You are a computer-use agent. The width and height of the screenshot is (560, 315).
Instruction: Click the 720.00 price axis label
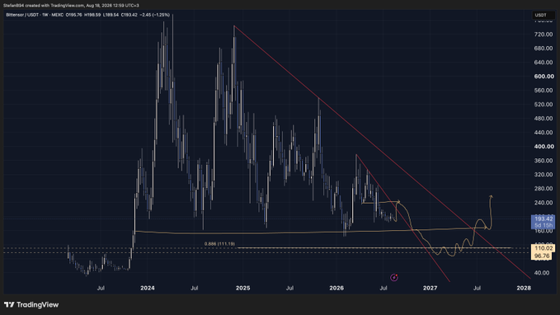pyautogui.click(x=544, y=35)
